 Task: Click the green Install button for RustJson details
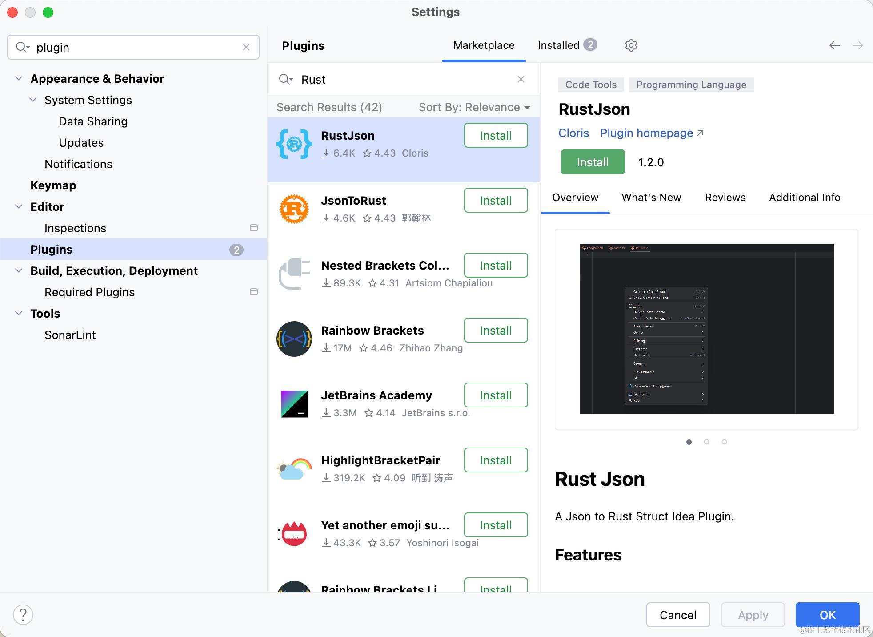point(593,162)
